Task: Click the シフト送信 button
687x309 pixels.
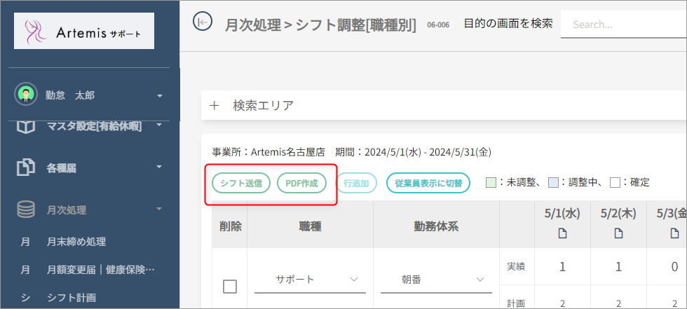Action: pos(240,183)
